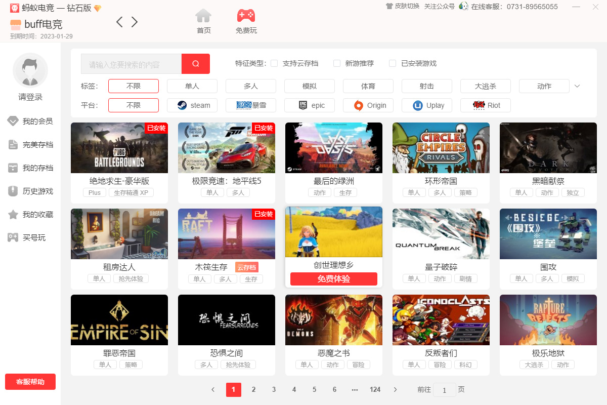This screenshot has height=405, width=607.
Task: Open 反叛者们 Iconoclasts thumbnail
Action: click(441, 320)
